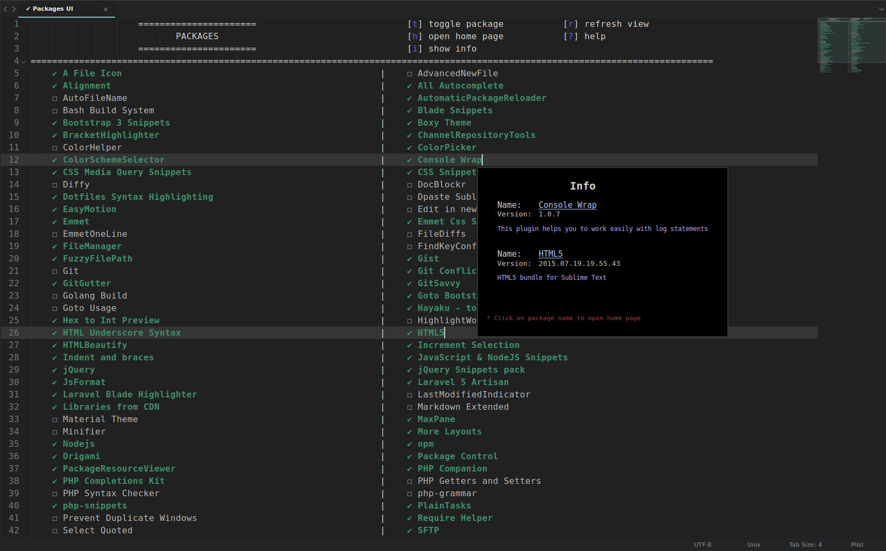Select JavaScript & NodeJS Snippets package
This screenshot has height=551, width=886.
click(492, 358)
